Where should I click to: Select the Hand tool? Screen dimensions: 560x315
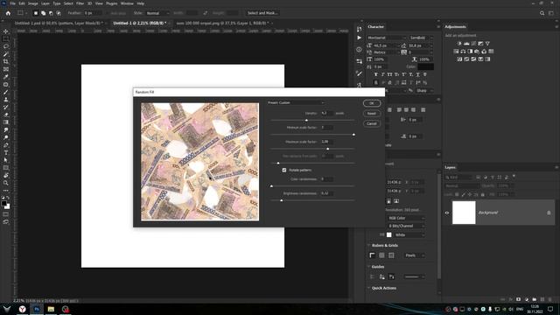coord(6,175)
